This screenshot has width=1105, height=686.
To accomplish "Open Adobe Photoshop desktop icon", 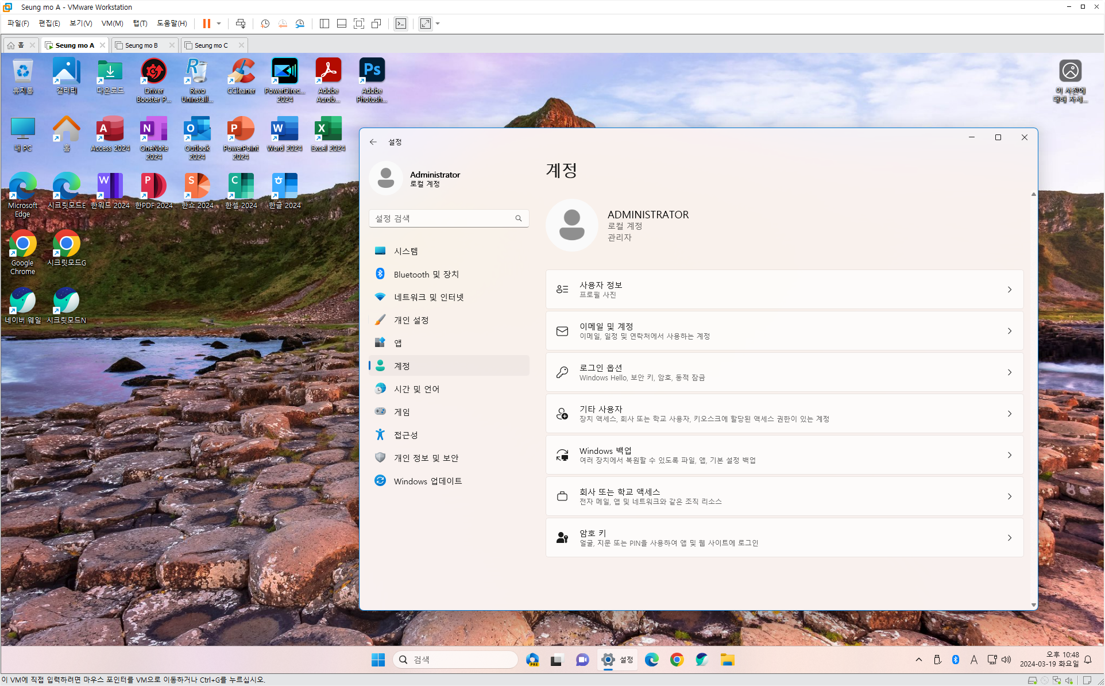I will [372, 80].
